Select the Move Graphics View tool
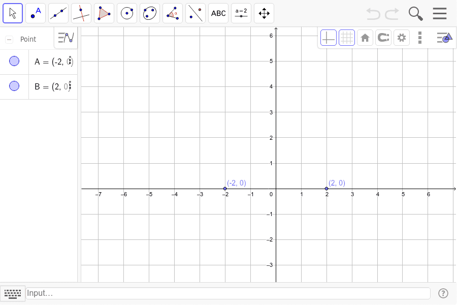 (264, 13)
